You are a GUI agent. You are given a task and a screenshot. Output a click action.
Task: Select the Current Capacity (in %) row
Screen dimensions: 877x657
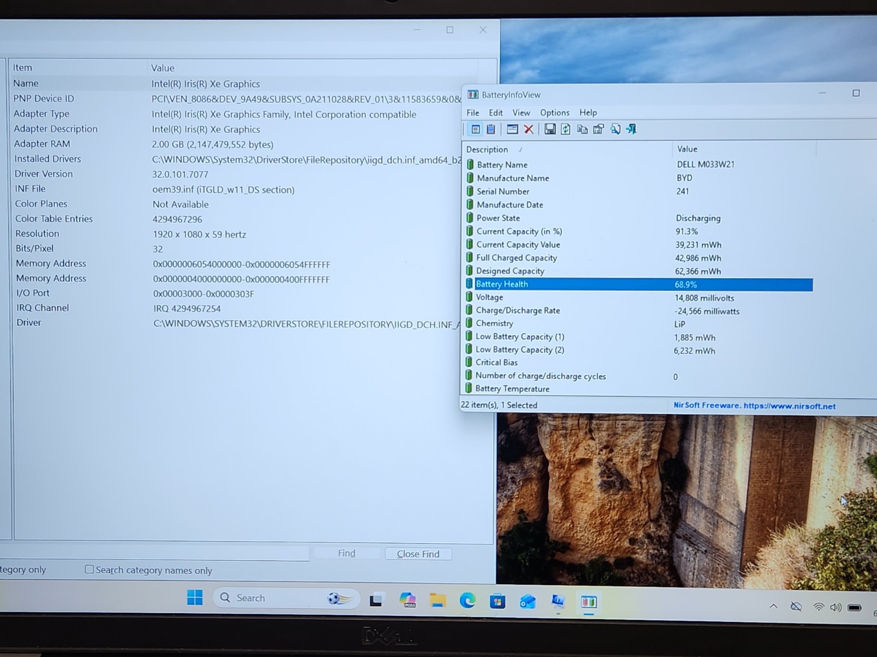(x=639, y=231)
